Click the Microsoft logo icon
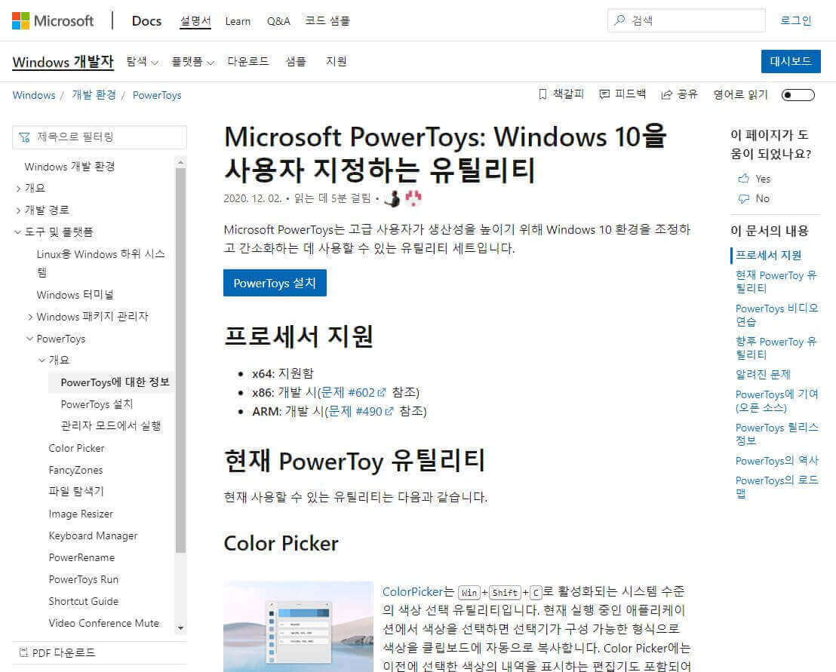Screen dimensions: 836x672 tap(21, 21)
